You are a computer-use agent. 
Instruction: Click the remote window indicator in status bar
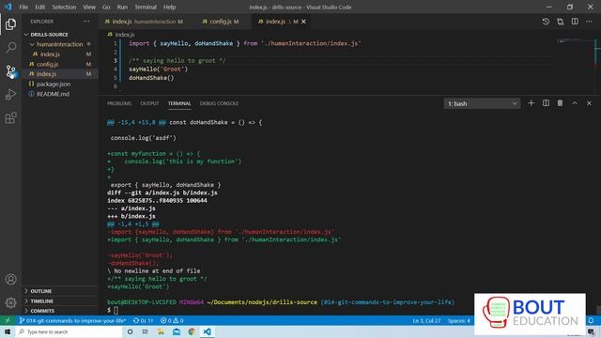pos(8,320)
